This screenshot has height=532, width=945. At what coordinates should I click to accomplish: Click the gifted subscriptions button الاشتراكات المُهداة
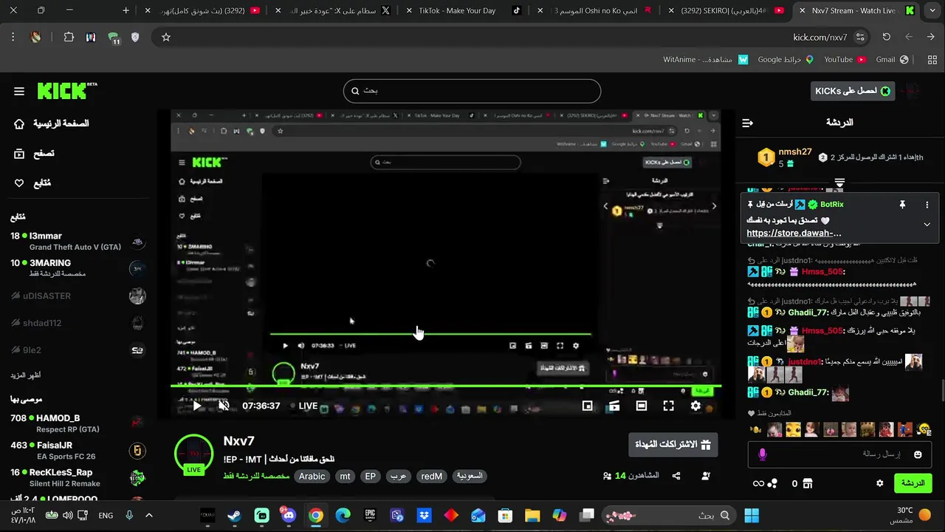coord(673,445)
